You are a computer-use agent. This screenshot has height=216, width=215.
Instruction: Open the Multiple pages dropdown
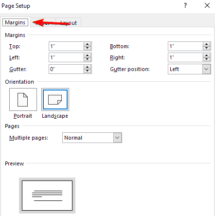(x=117, y=138)
